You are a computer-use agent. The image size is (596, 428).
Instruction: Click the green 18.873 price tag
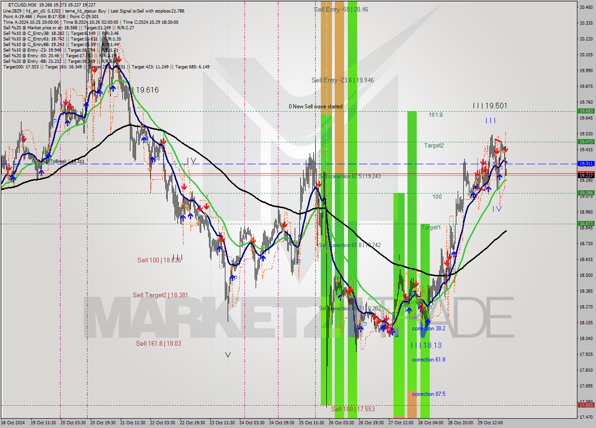[586, 224]
